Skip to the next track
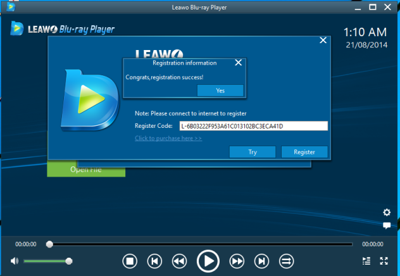The width and height of the screenshot is (400, 276). pos(261,261)
